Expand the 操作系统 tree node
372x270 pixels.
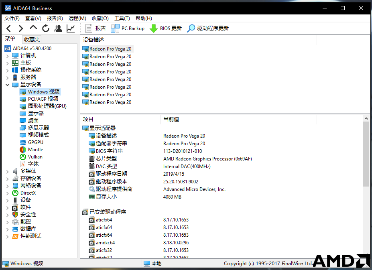point(7,71)
